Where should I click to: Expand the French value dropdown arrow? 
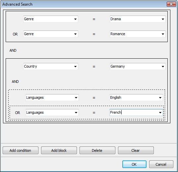point(160,112)
